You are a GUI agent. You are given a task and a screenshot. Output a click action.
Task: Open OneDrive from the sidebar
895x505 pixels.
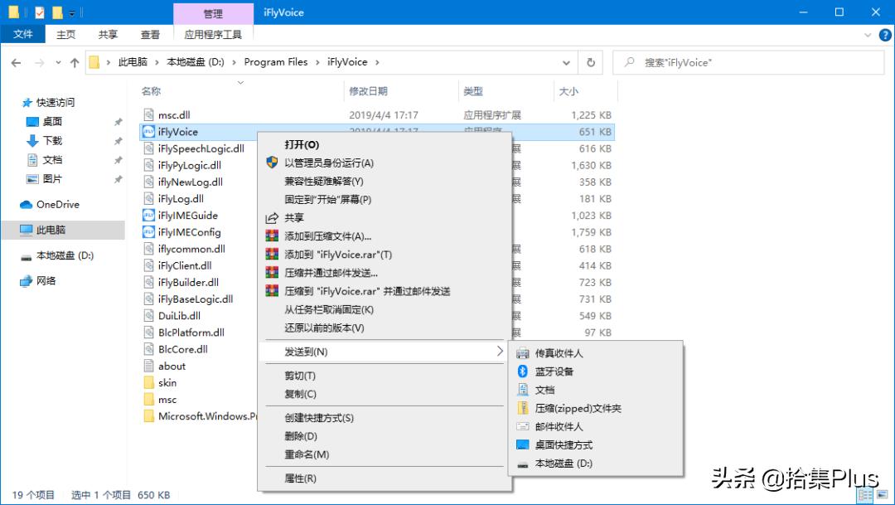57,204
